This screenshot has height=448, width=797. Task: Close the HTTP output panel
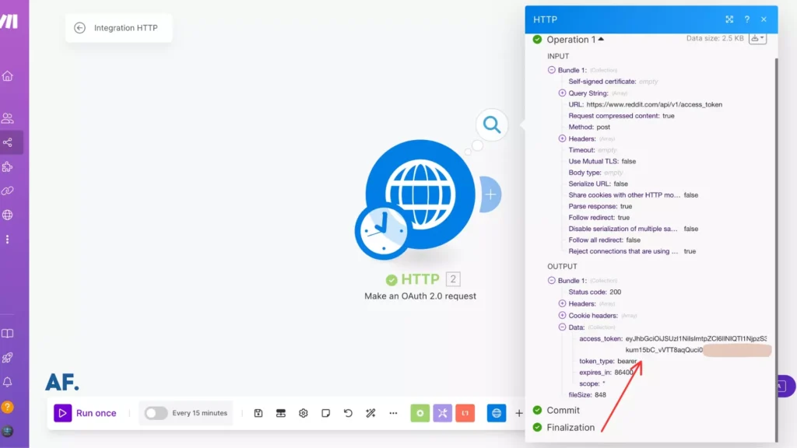tap(764, 19)
